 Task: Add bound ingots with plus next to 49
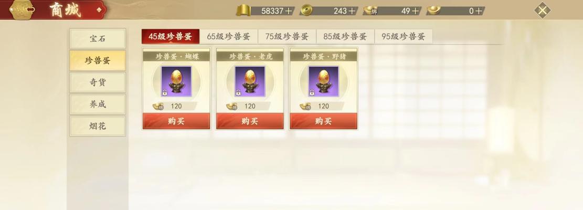click(x=415, y=11)
